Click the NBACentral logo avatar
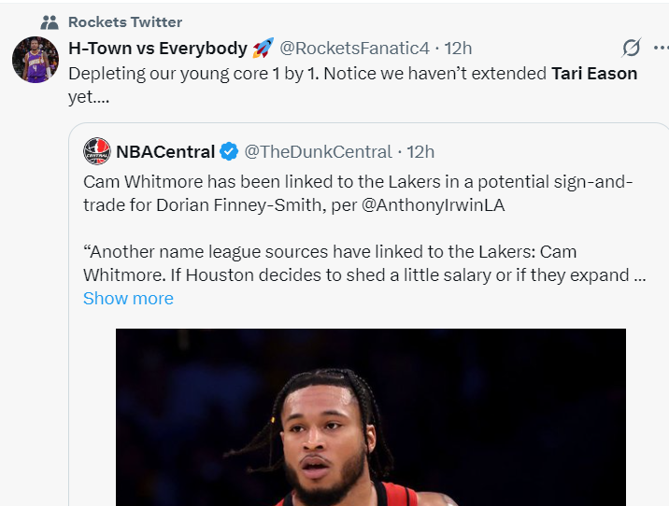 tap(97, 151)
